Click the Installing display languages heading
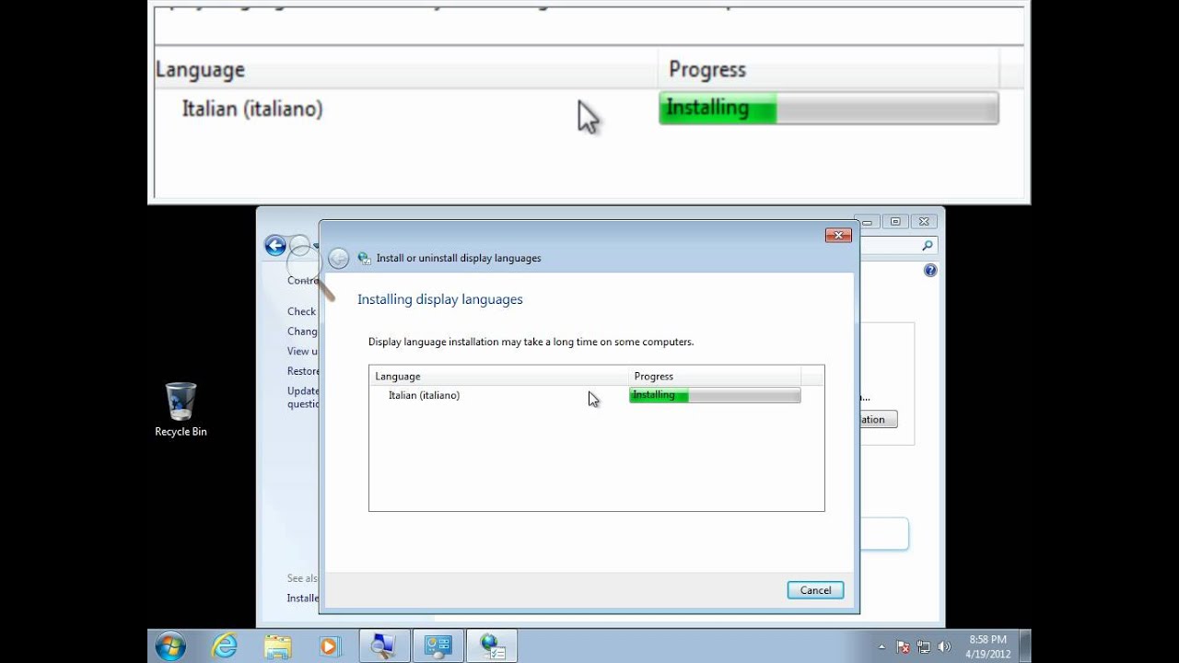This screenshot has width=1179, height=663. click(440, 299)
